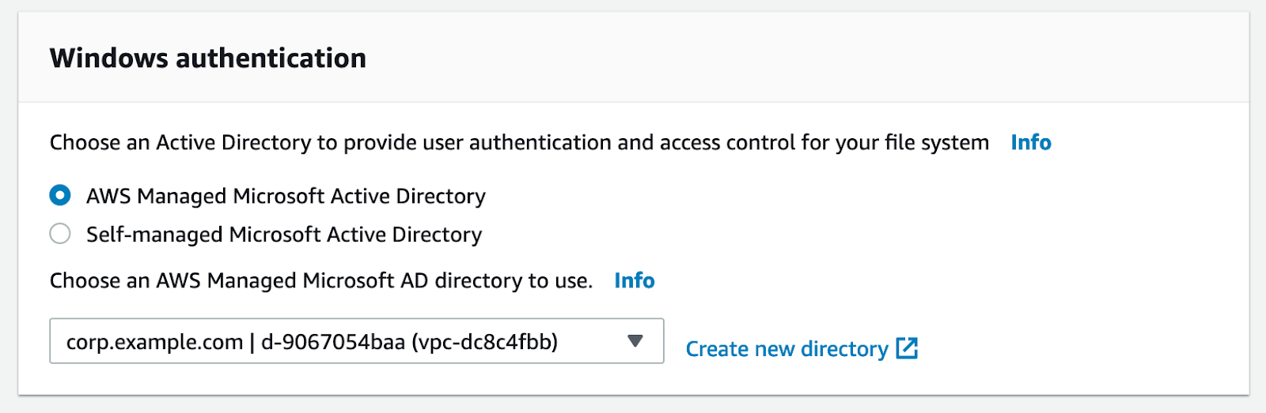This screenshot has width=1266, height=413.
Task: Click the external-link icon beside Create new directory
Action: (907, 348)
